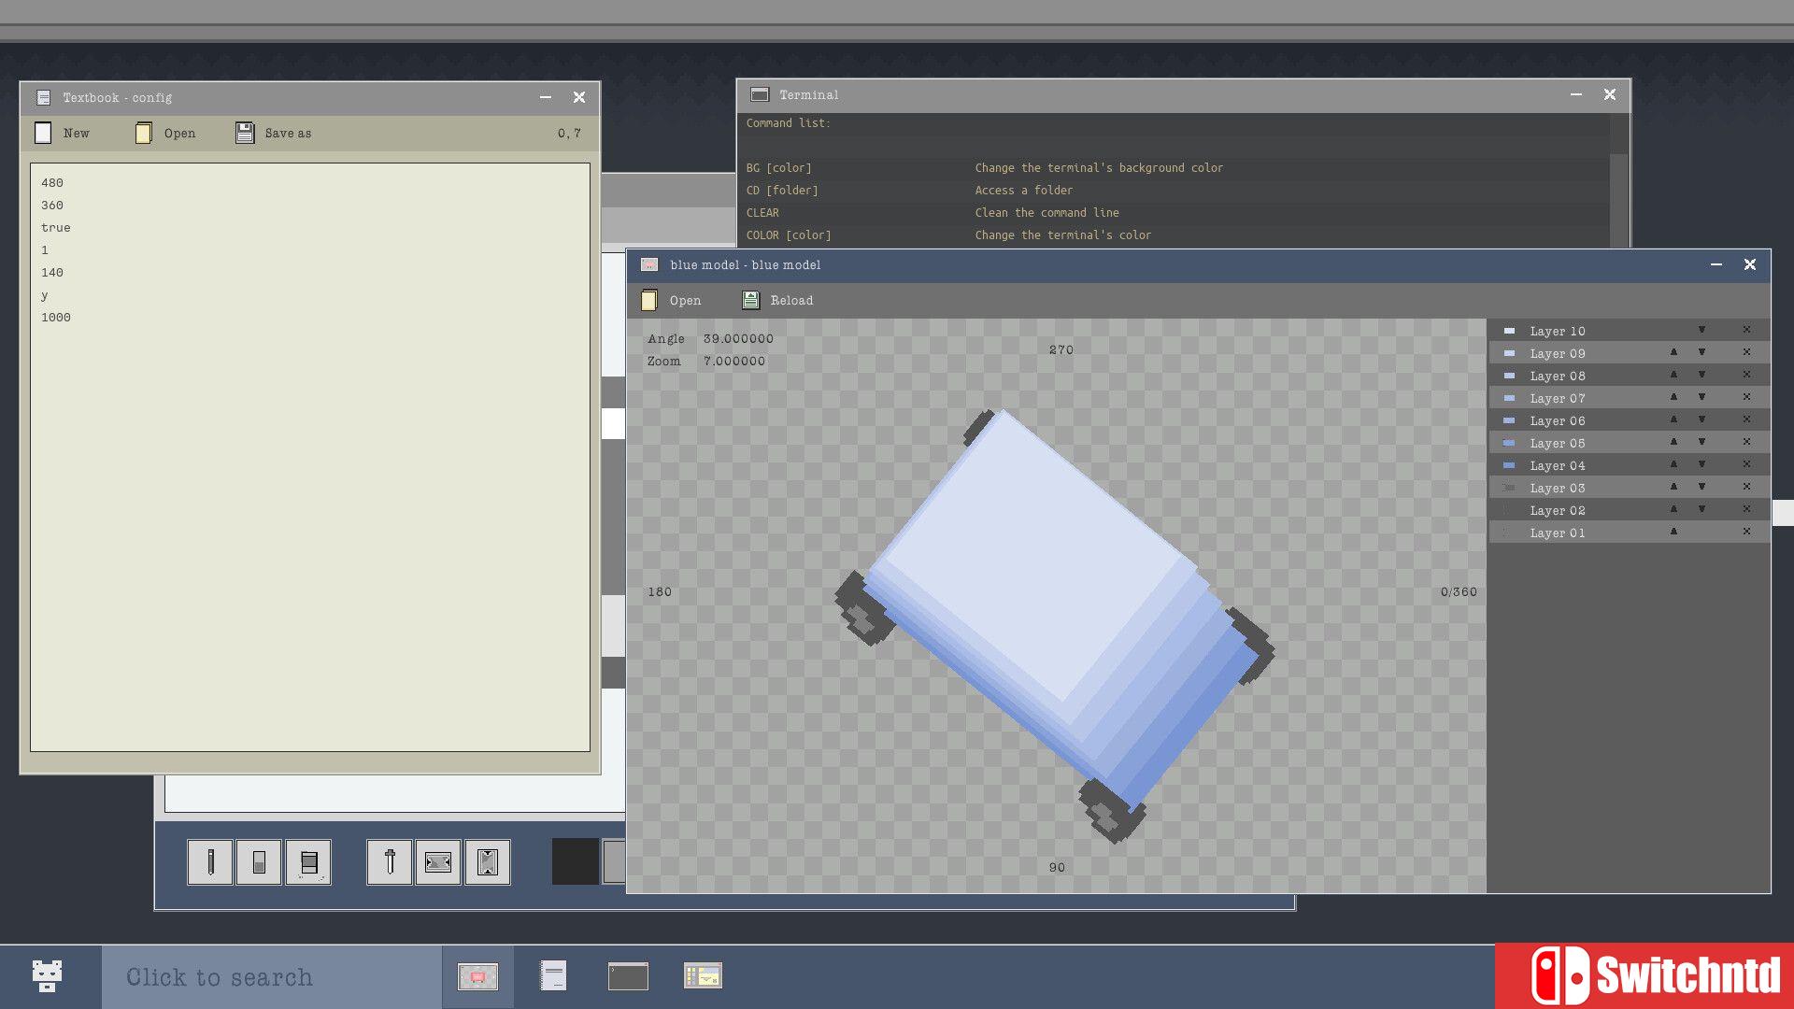Click the COLOR [color] command in Terminal

tap(789, 235)
